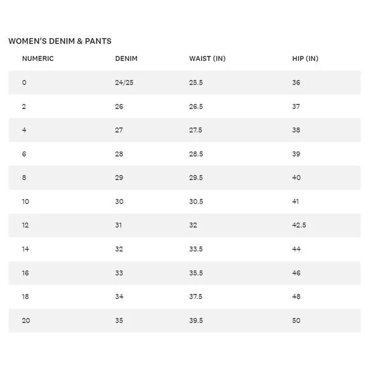The height and width of the screenshot is (368, 368).
Task: Click the WAIST (IN) column header
Action: (x=207, y=58)
